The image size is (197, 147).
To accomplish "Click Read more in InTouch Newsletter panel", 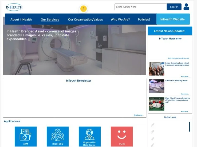I will (139, 115).
